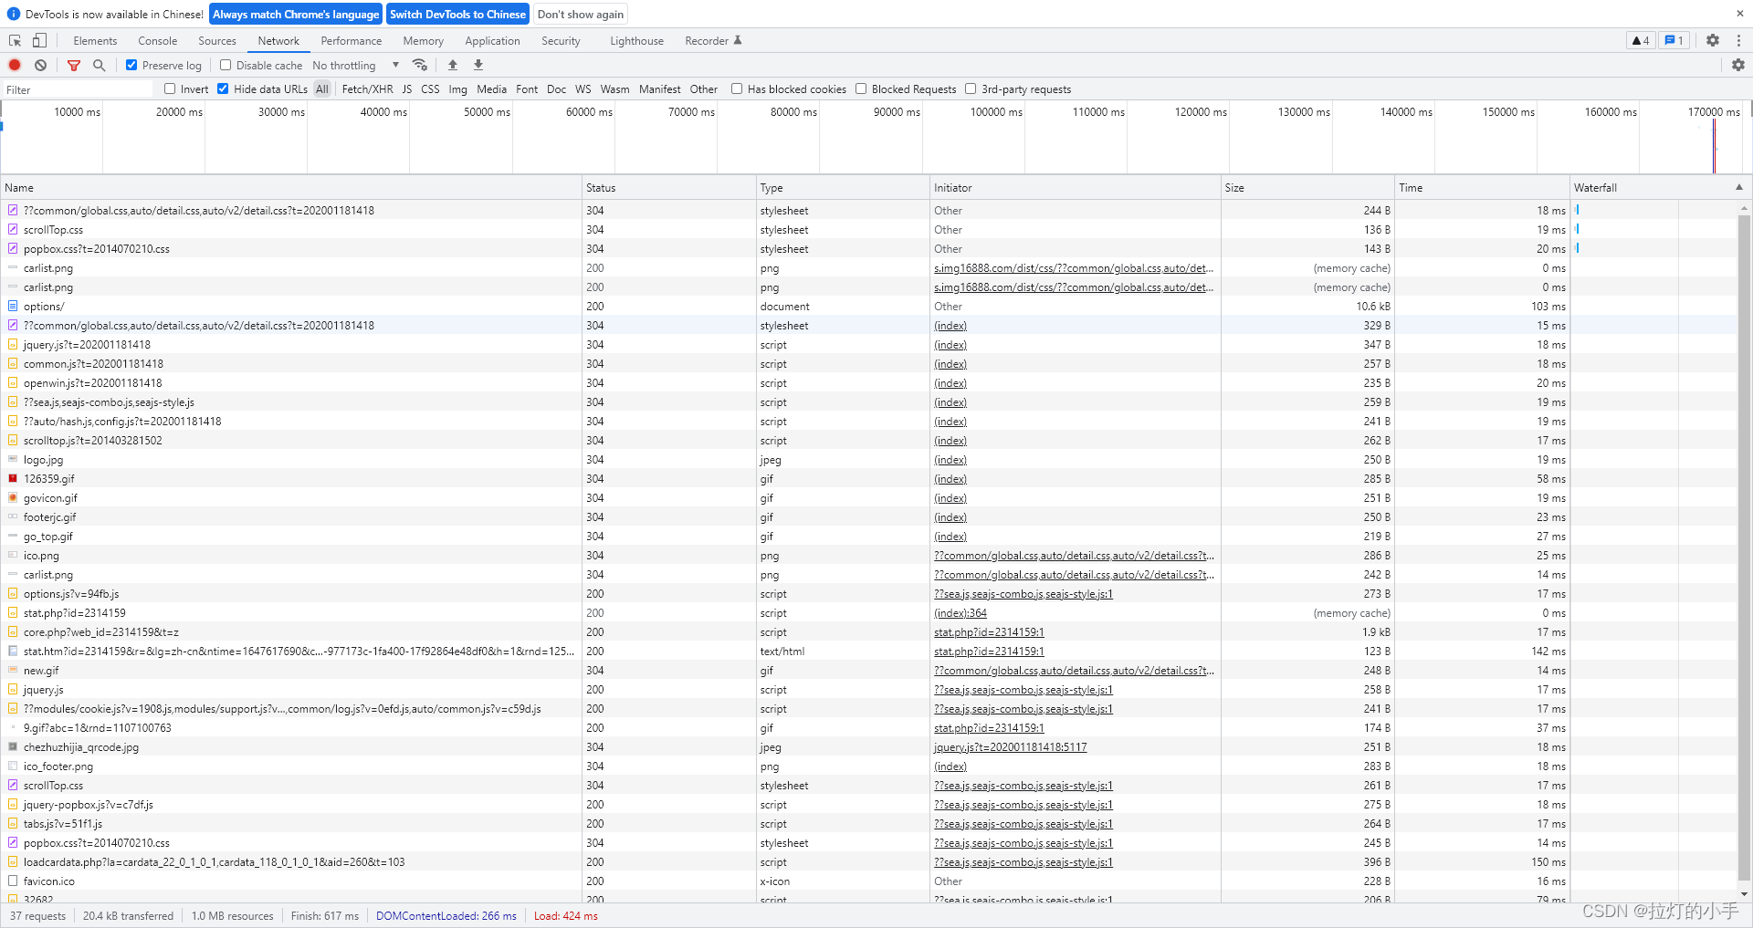Image resolution: width=1753 pixels, height=928 pixels.
Task: Stop recording network log with red button
Action: 15,65
